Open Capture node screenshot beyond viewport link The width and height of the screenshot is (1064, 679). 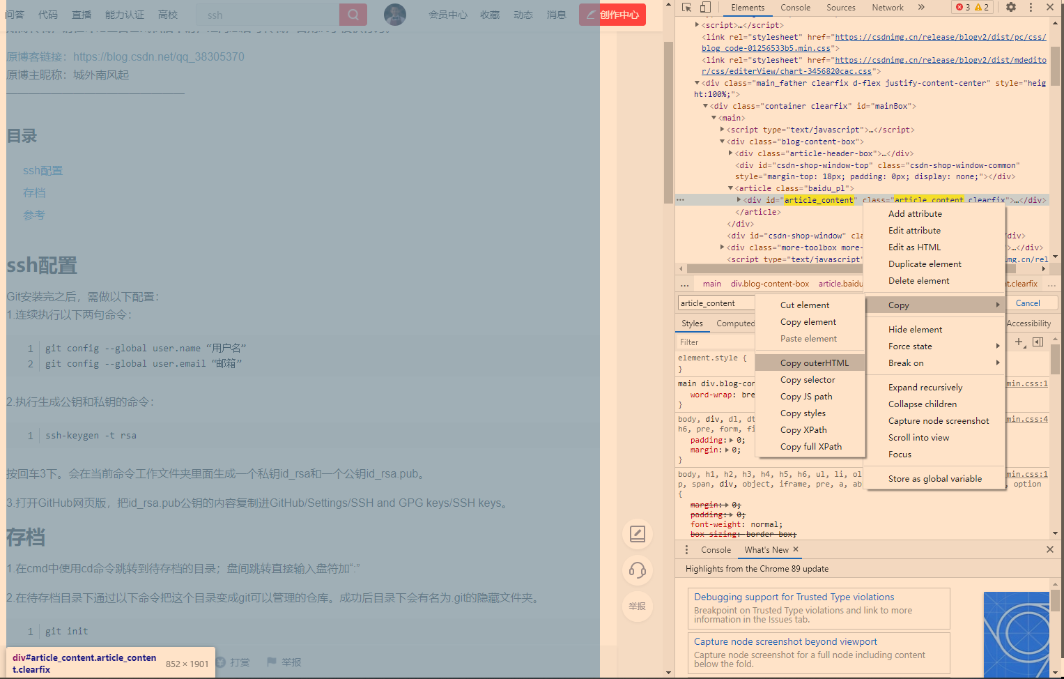[785, 641]
